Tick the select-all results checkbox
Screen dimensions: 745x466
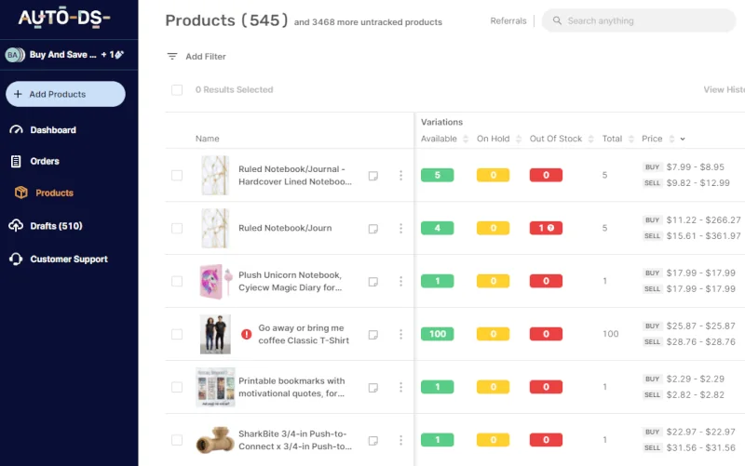coord(177,89)
